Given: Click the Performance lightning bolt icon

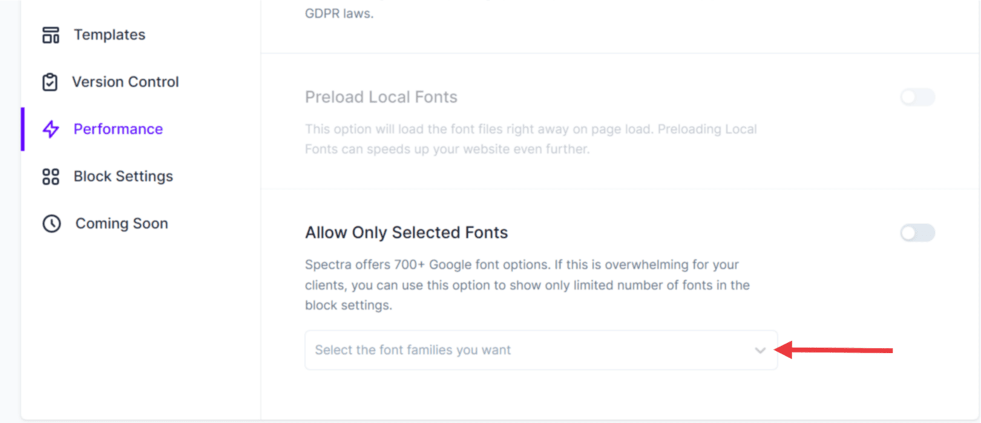Looking at the screenshot, I should [51, 129].
